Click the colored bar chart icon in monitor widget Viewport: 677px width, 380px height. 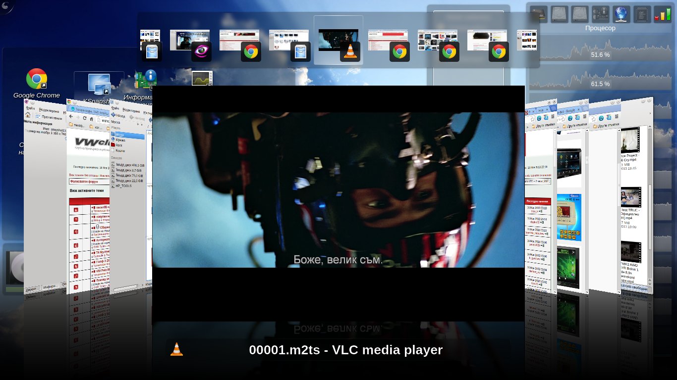tap(662, 14)
